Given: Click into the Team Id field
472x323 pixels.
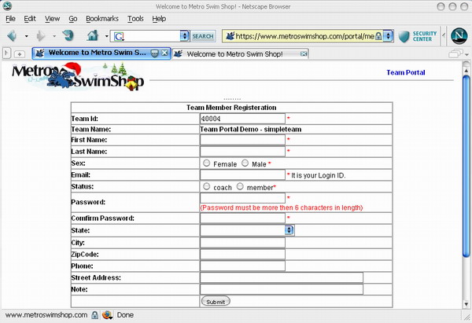Looking at the screenshot, I should 242,119.
